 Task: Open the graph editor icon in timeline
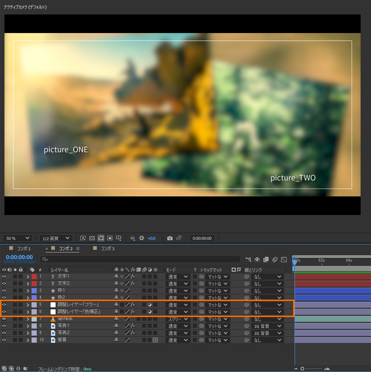click(284, 259)
